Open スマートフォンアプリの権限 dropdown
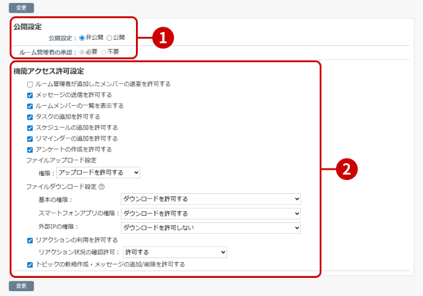Viewport: 423px width, 296px height. click(210, 213)
